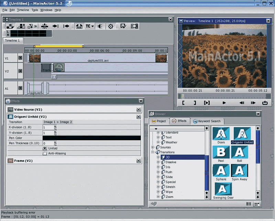275x221 pixels.
Task: Click the arrow icon at Browser bottom left
Action: pyautogui.click(x=154, y=204)
